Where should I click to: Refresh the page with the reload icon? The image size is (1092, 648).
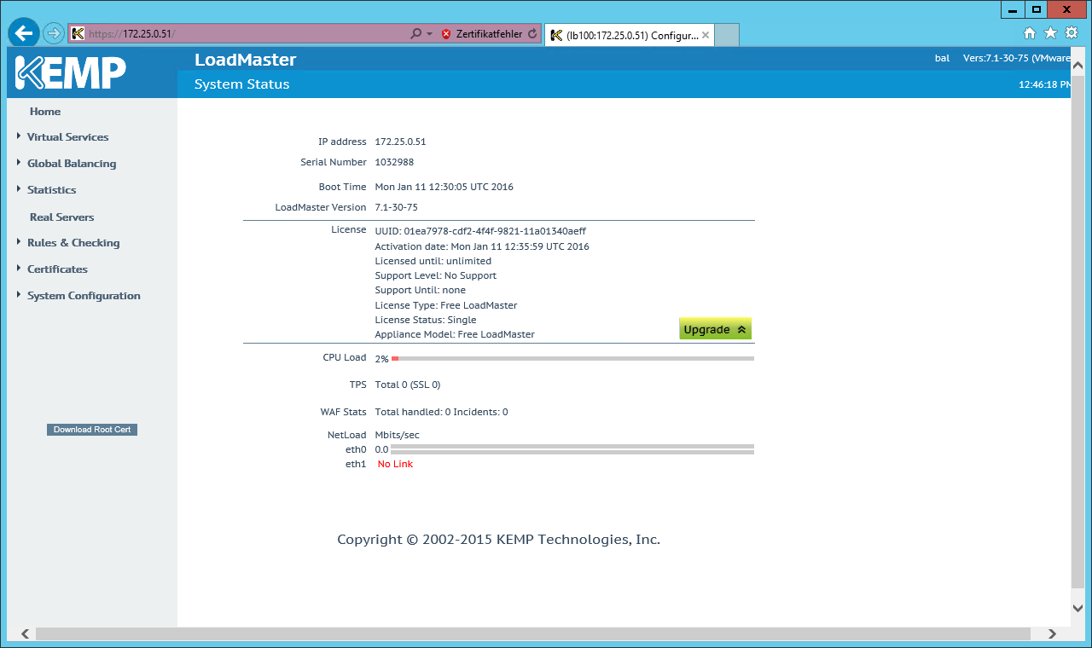[532, 34]
